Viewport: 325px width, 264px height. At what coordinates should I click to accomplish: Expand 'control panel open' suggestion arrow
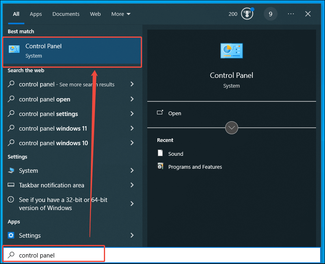point(132,99)
